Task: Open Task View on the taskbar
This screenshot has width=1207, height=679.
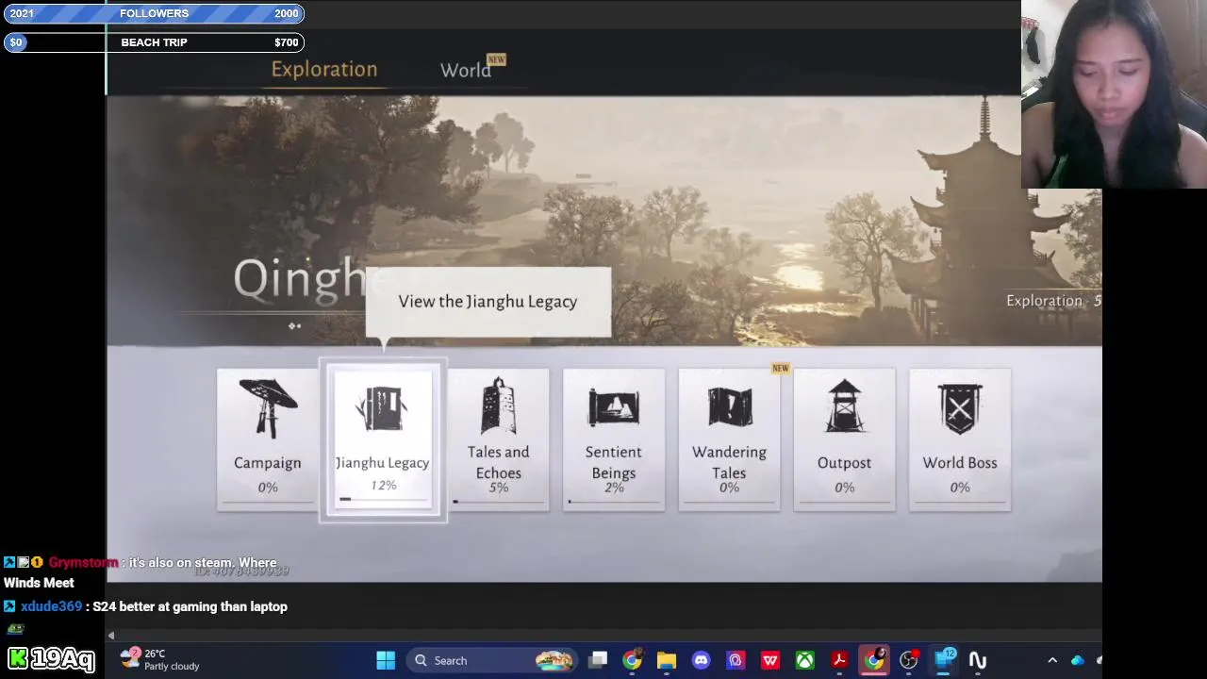Action: (598, 660)
